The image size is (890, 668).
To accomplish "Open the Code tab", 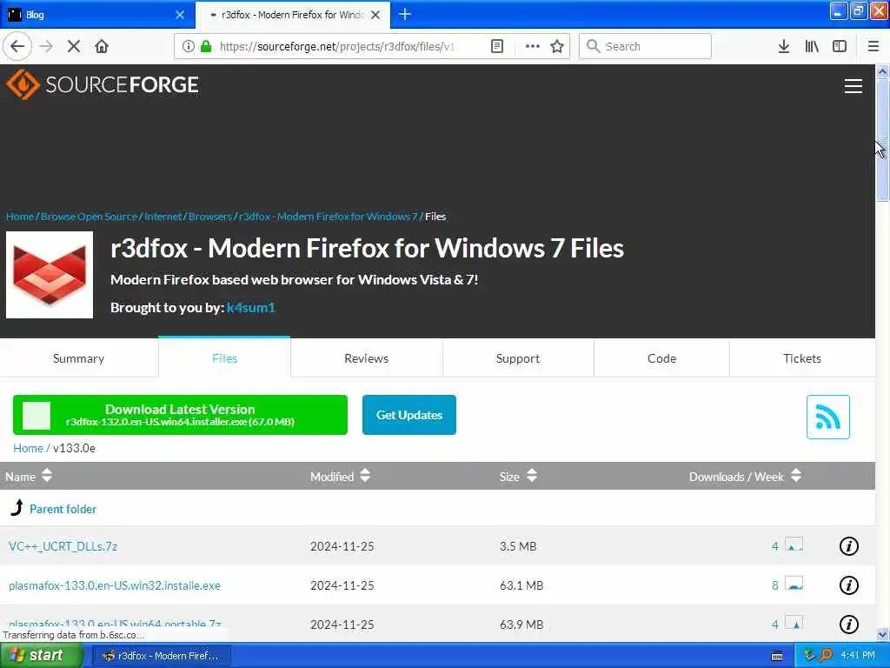I will coord(661,358).
